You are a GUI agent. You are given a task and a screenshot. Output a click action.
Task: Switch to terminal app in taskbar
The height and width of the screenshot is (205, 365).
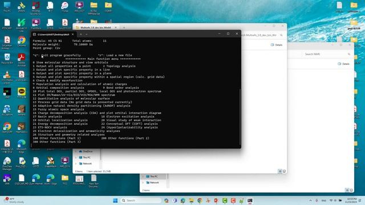point(250,200)
